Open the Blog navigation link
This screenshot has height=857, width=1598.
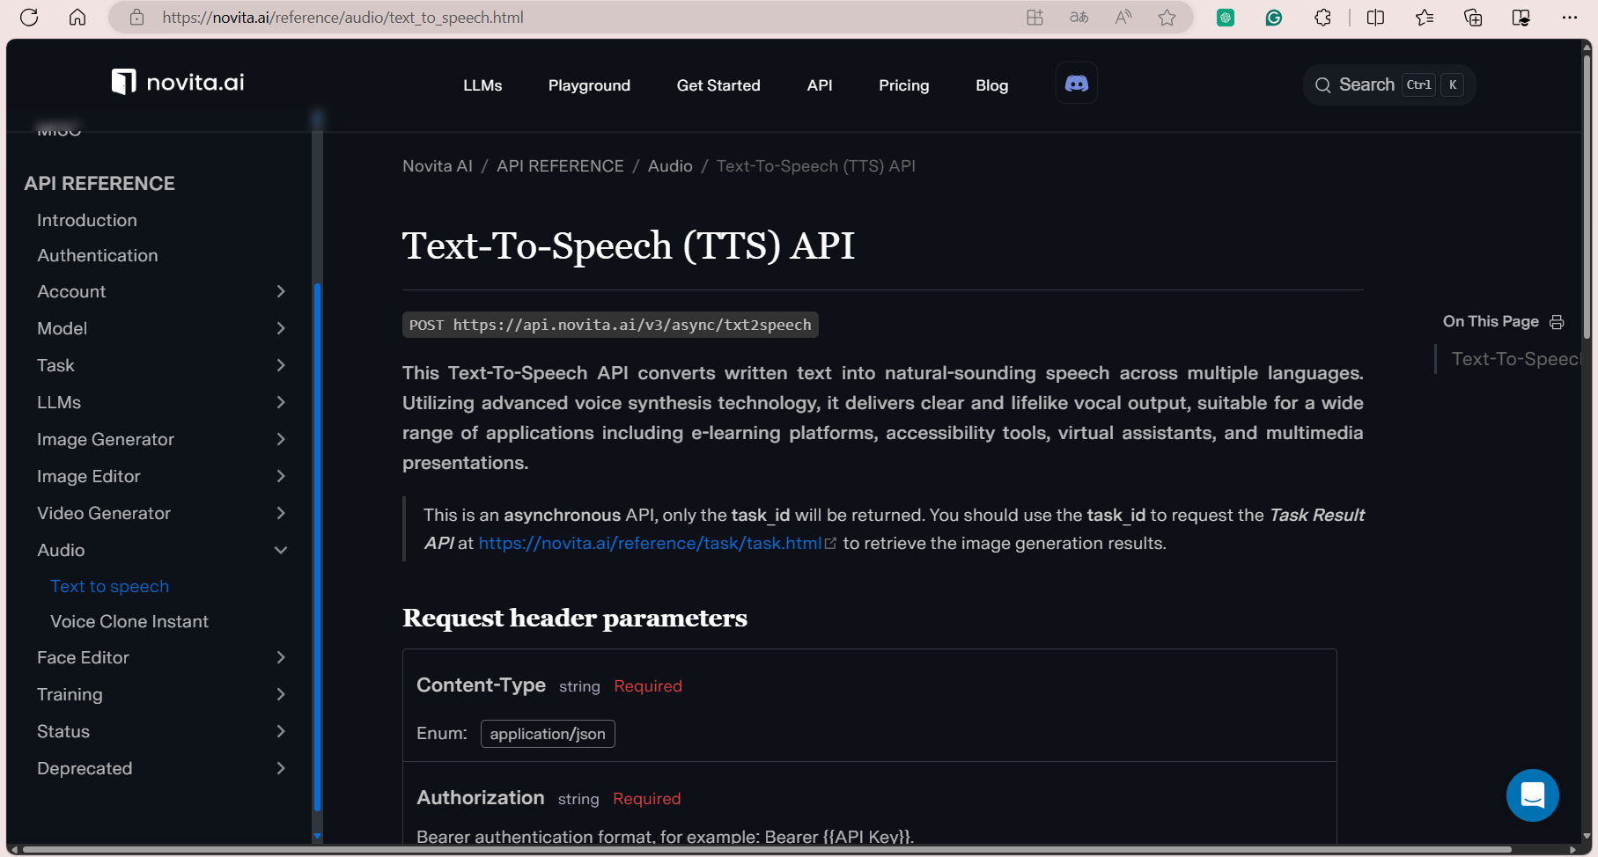(x=991, y=85)
